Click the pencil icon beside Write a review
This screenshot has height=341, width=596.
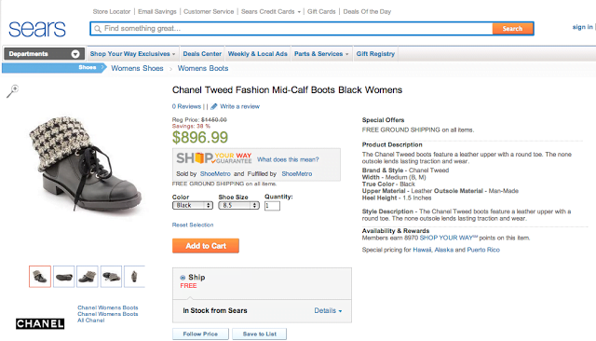tap(214, 106)
